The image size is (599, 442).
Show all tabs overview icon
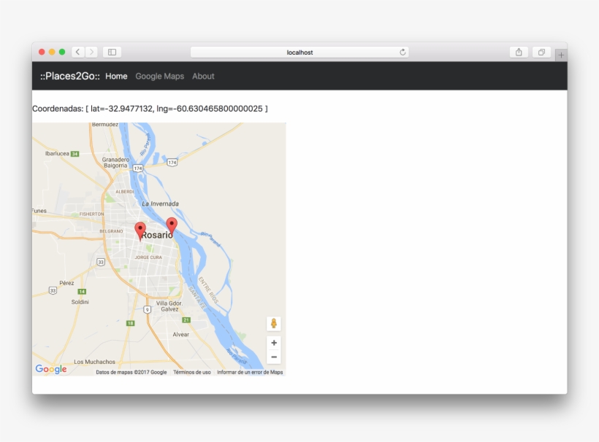541,52
